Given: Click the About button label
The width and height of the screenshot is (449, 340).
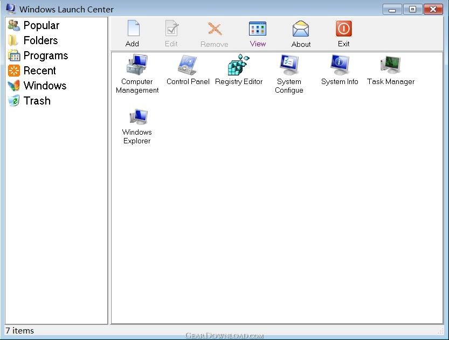Looking at the screenshot, I should [301, 44].
